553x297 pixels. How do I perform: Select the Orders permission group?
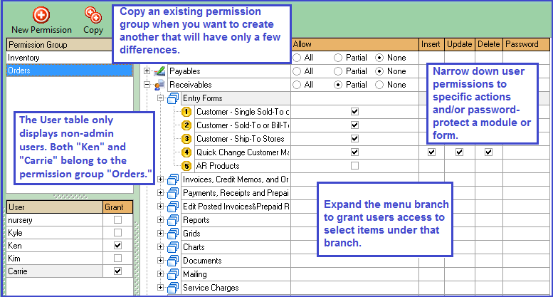pos(70,71)
